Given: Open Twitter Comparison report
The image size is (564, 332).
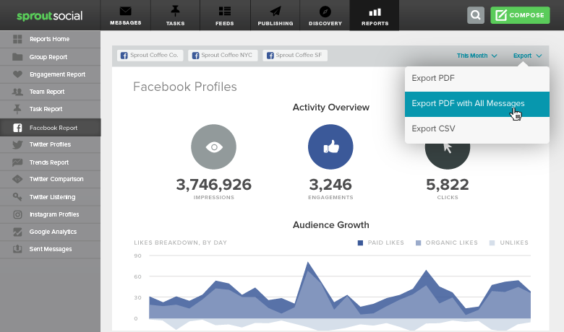Looking at the screenshot, I should pyautogui.click(x=51, y=179).
